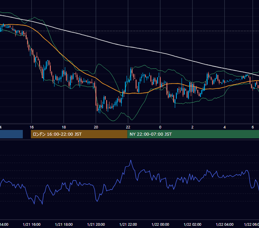259x228 pixels.
Task: Click the 1/22 00:00 date label
Action: [x=160, y=224]
